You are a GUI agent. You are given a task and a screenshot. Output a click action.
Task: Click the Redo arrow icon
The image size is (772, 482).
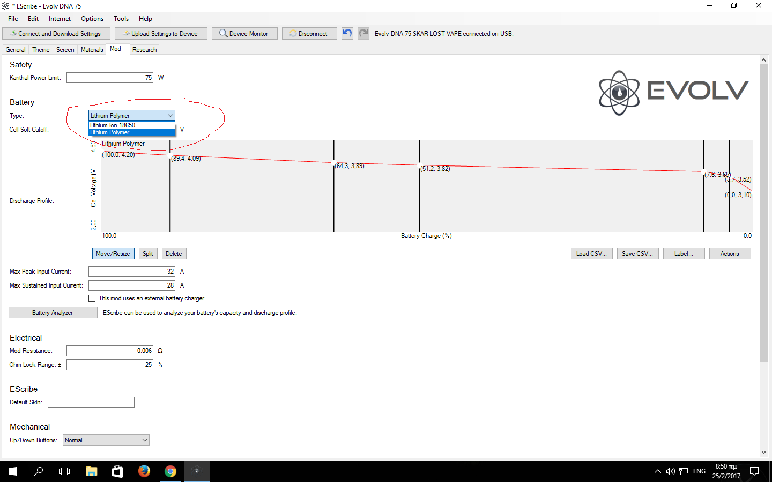[363, 33]
